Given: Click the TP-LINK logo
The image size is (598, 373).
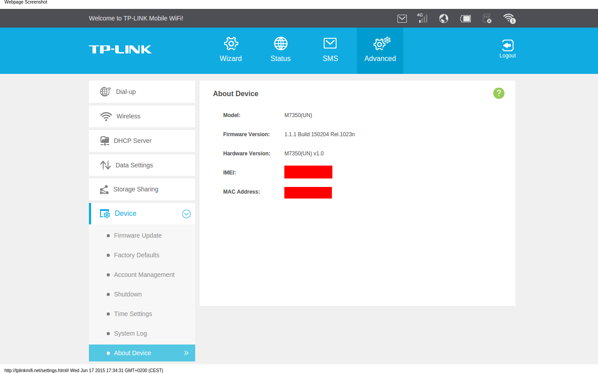Looking at the screenshot, I should pyautogui.click(x=120, y=49).
